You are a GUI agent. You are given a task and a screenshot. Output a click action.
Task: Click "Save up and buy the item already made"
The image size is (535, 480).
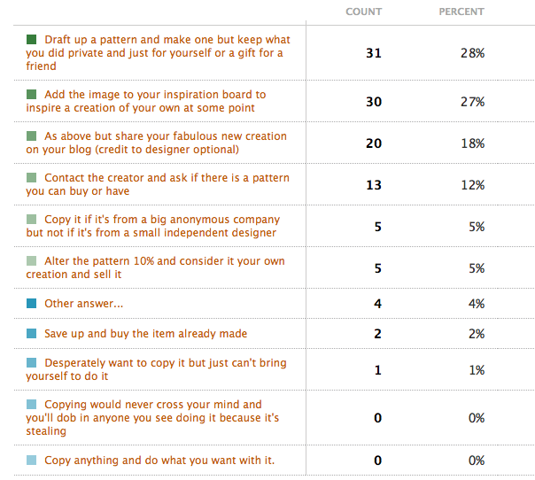click(145, 334)
